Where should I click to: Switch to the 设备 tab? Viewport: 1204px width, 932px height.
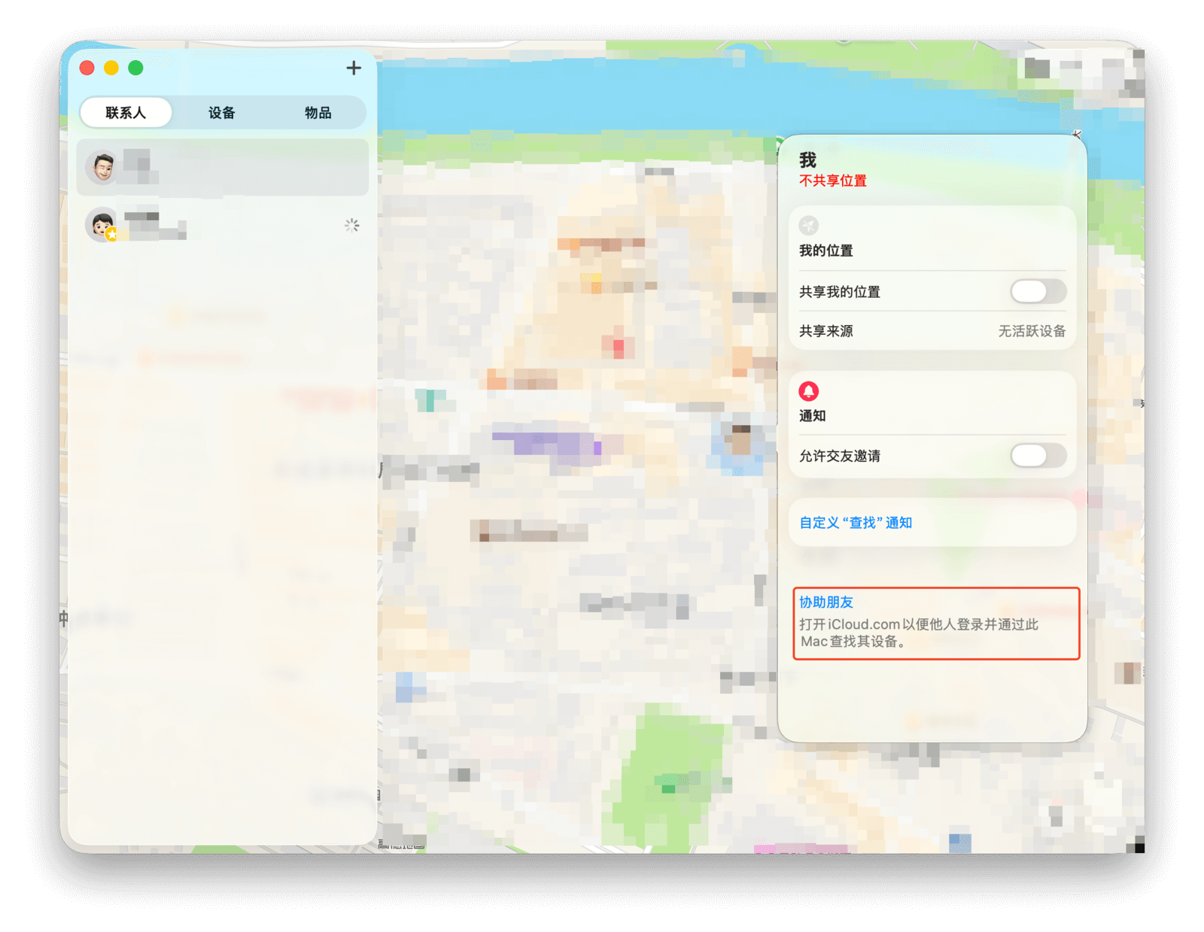coord(222,113)
